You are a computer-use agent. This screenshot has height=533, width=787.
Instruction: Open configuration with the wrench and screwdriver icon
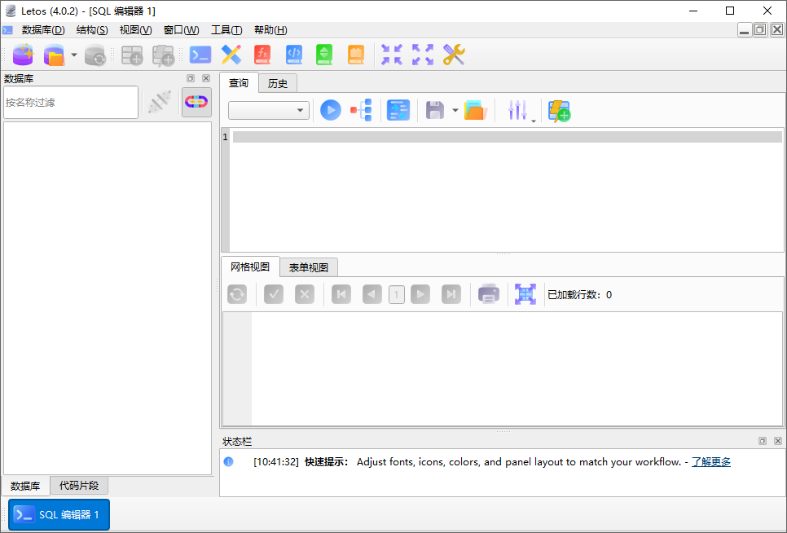(x=454, y=55)
